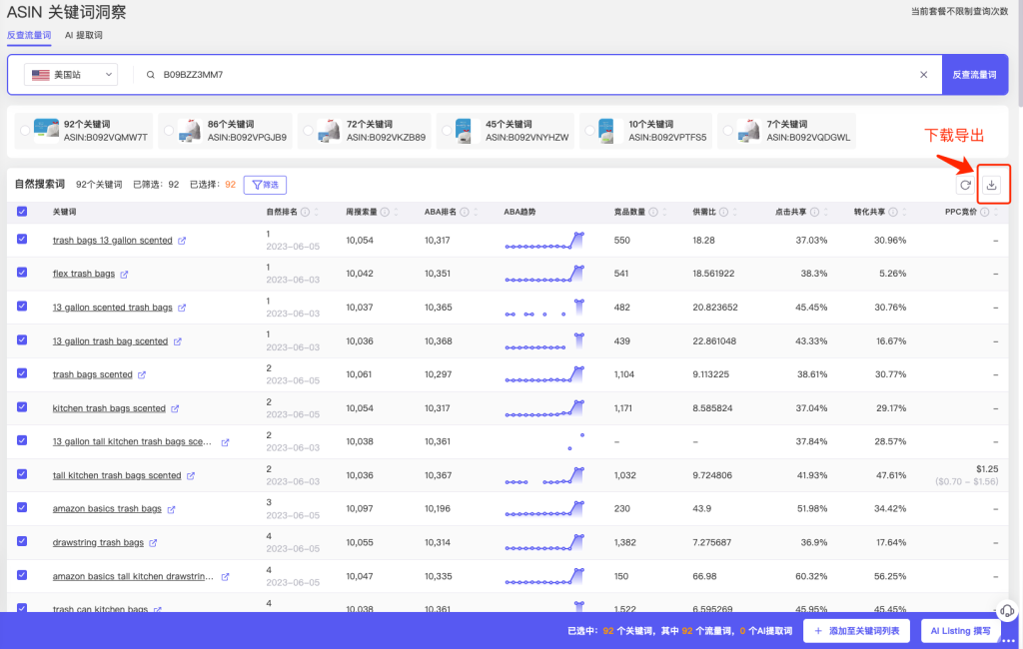Open keyword link tall kitchen trash bags scented
1023x649 pixels.
[x=117, y=475]
